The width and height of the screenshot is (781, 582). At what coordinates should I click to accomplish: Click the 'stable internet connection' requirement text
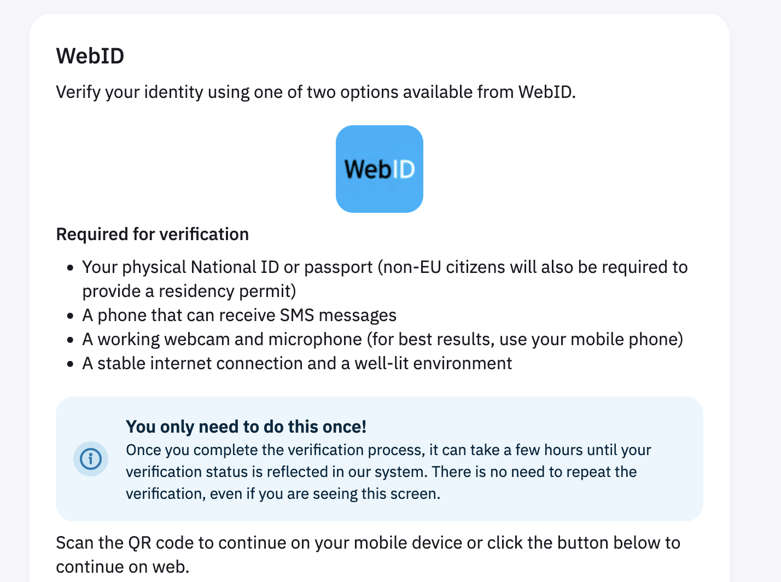pyautogui.click(x=297, y=363)
